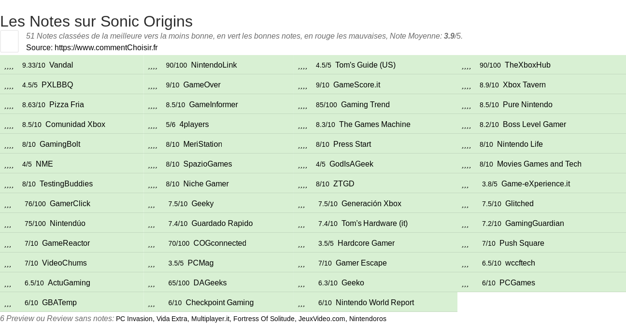Open the Movies Games and Tech review
This screenshot has width=626, height=324.
coord(539,164)
